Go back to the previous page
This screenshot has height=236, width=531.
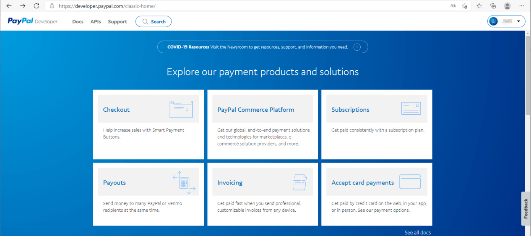click(x=9, y=6)
